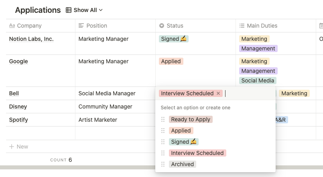
Task: Click the status search input field
Action: click(249, 93)
